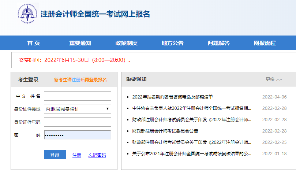Screen dimensions: 296x171
Task: Click the date 2022-04-06
Action: click(x=274, y=97)
